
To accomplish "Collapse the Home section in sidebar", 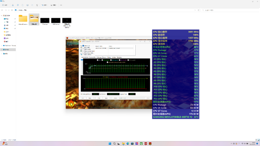I will [2, 15].
